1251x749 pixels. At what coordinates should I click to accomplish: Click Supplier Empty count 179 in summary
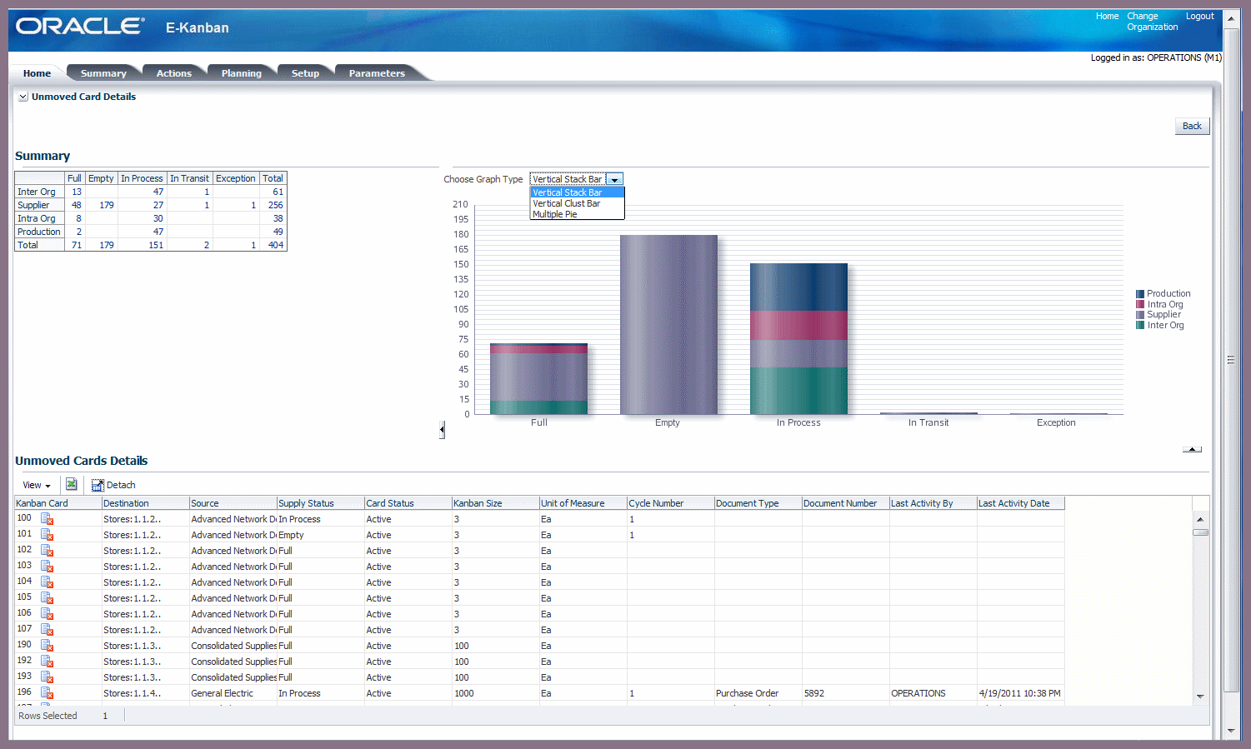107,205
